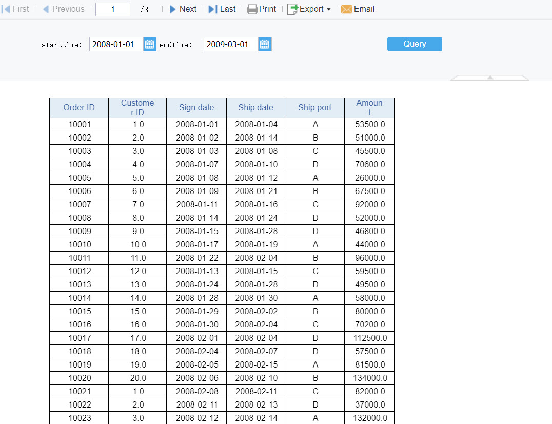Image resolution: width=552 pixels, height=424 pixels.
Task: Click ship port cell in order 10003 row
Action: click(315, 151)
